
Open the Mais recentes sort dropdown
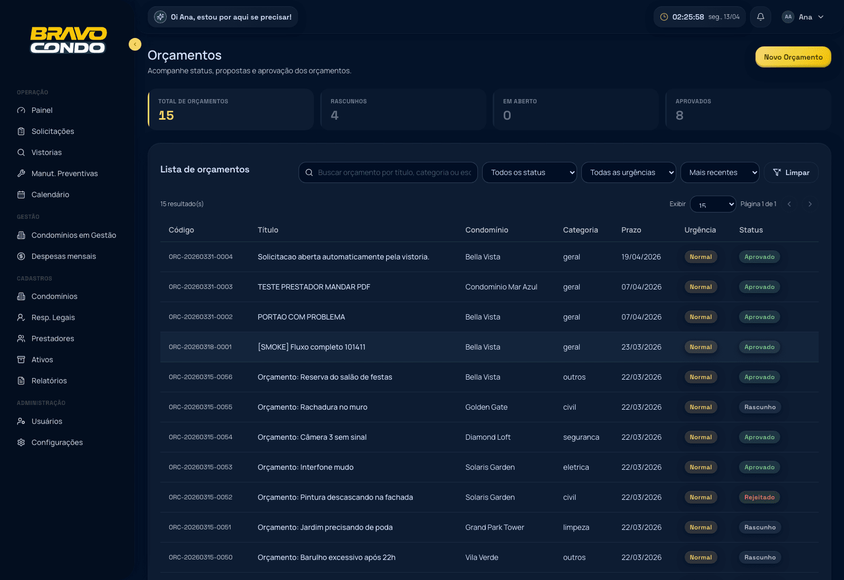click(720, 172)
